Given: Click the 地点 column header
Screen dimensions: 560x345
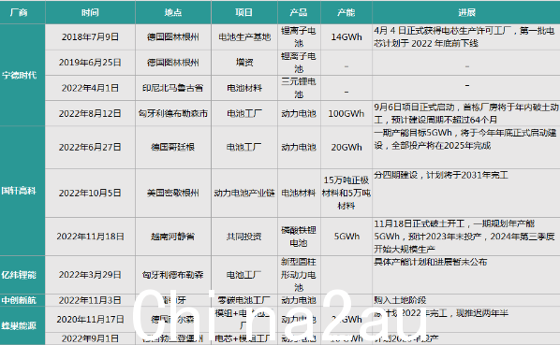Looking at the screenshot, I should tap(173, 12).
